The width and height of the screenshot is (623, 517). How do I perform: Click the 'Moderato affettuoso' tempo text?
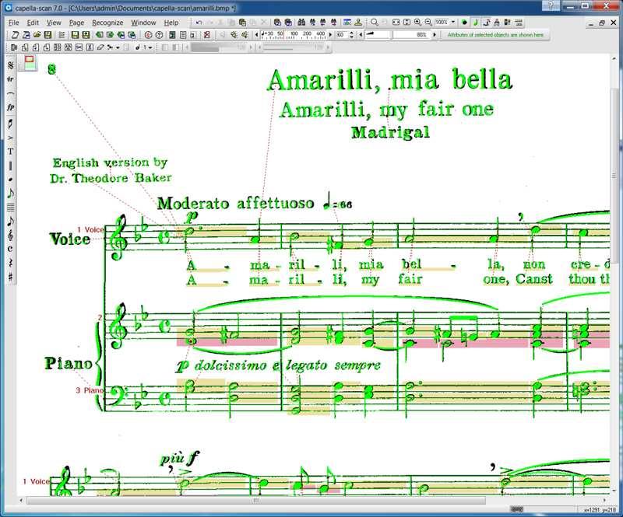(236, 203)
